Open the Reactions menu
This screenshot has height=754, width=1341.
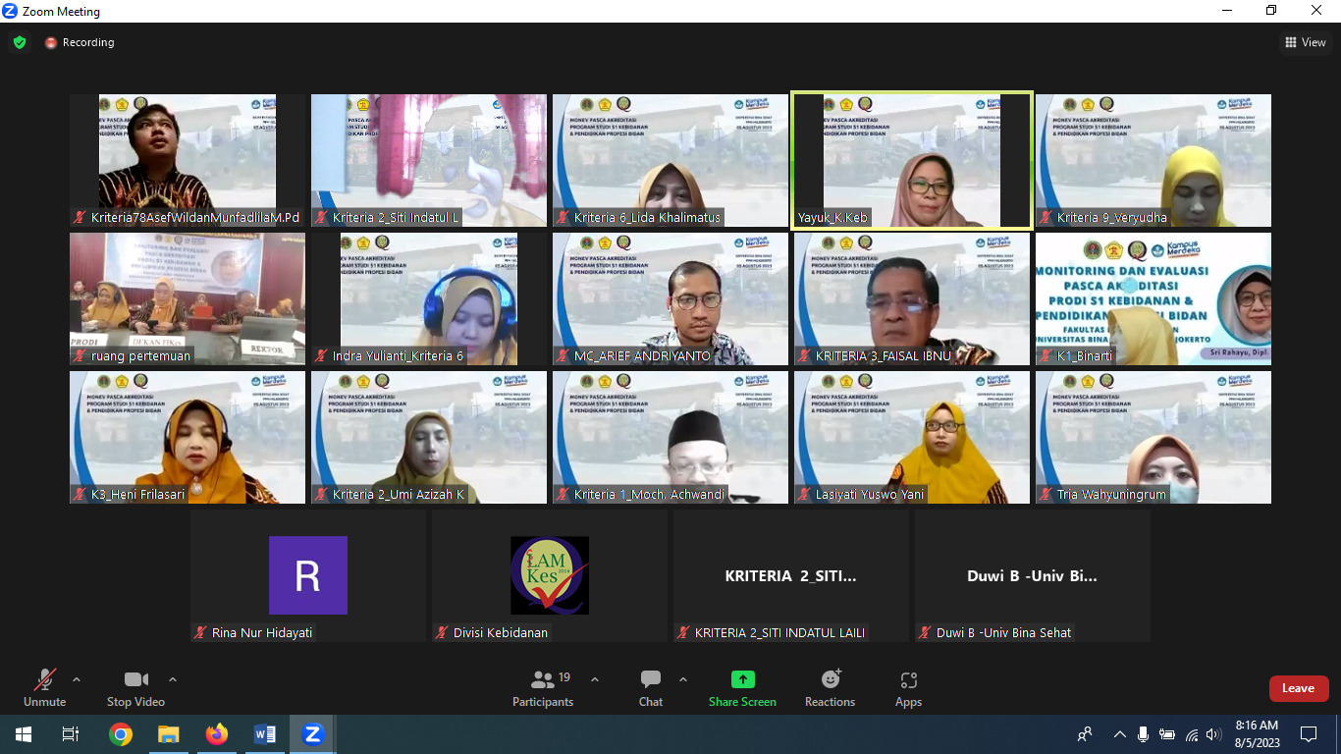click(830, 688)
